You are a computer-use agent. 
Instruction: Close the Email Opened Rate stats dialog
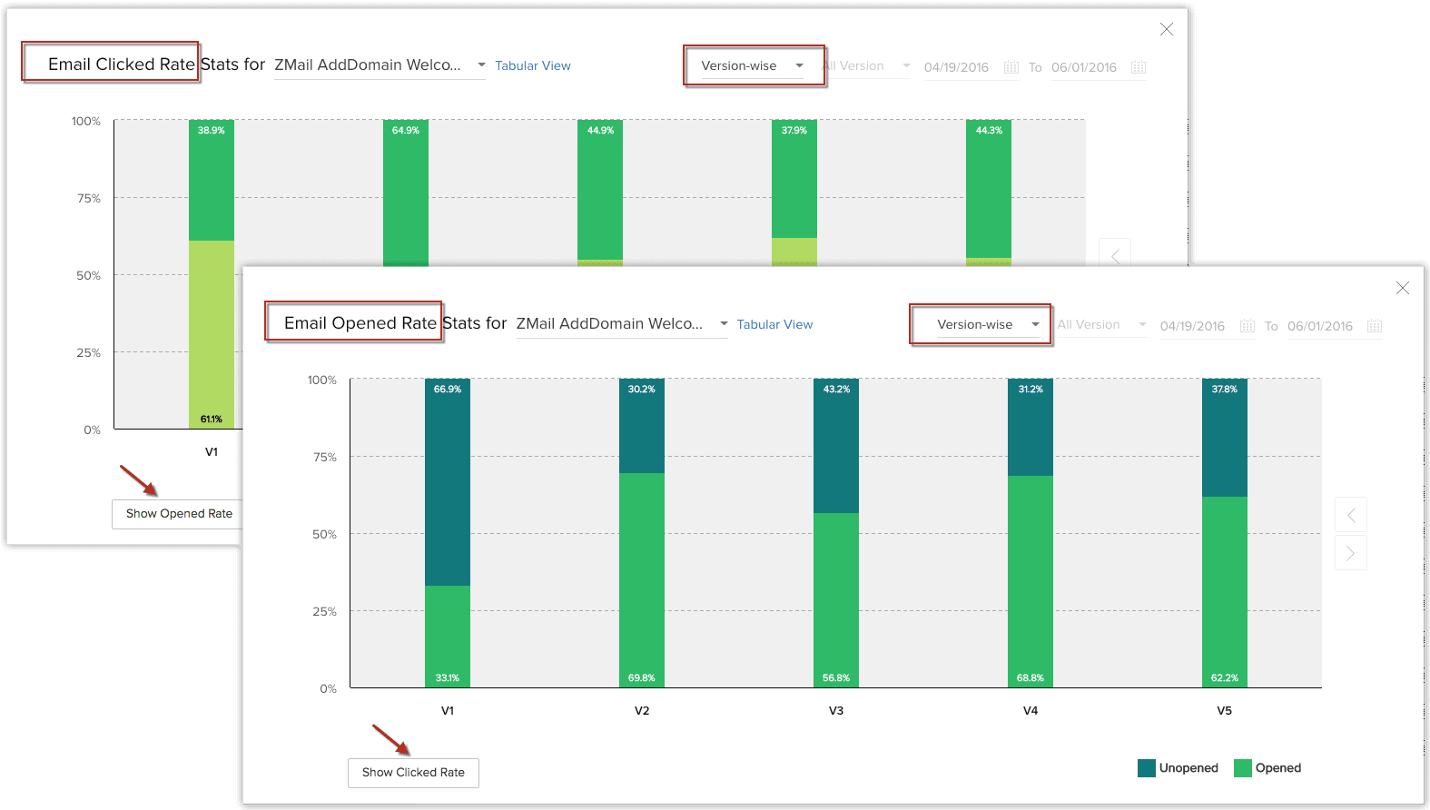[x=1403, y=288]
